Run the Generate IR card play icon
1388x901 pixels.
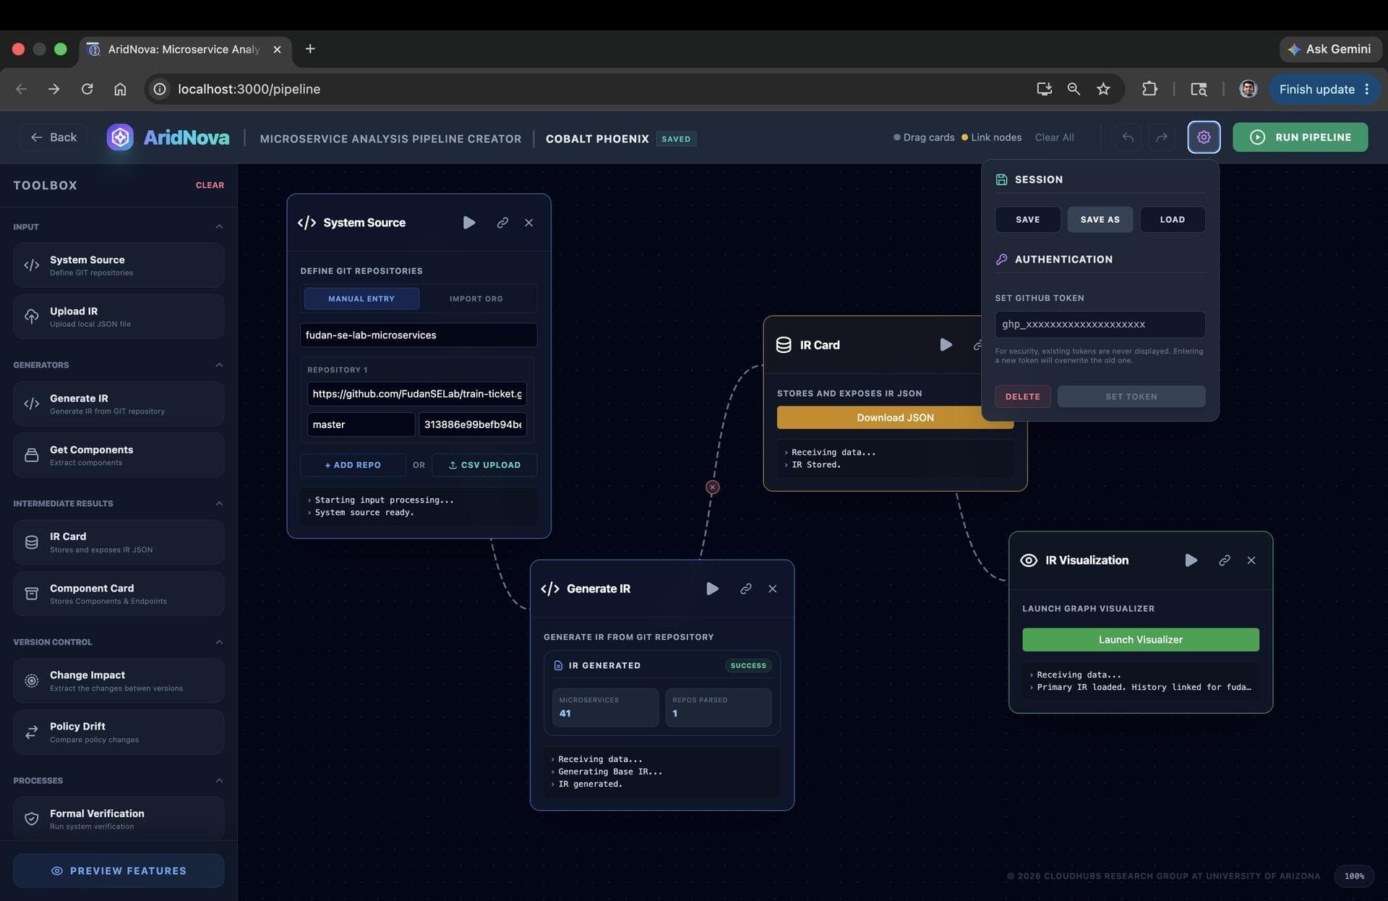coord(712,589)
